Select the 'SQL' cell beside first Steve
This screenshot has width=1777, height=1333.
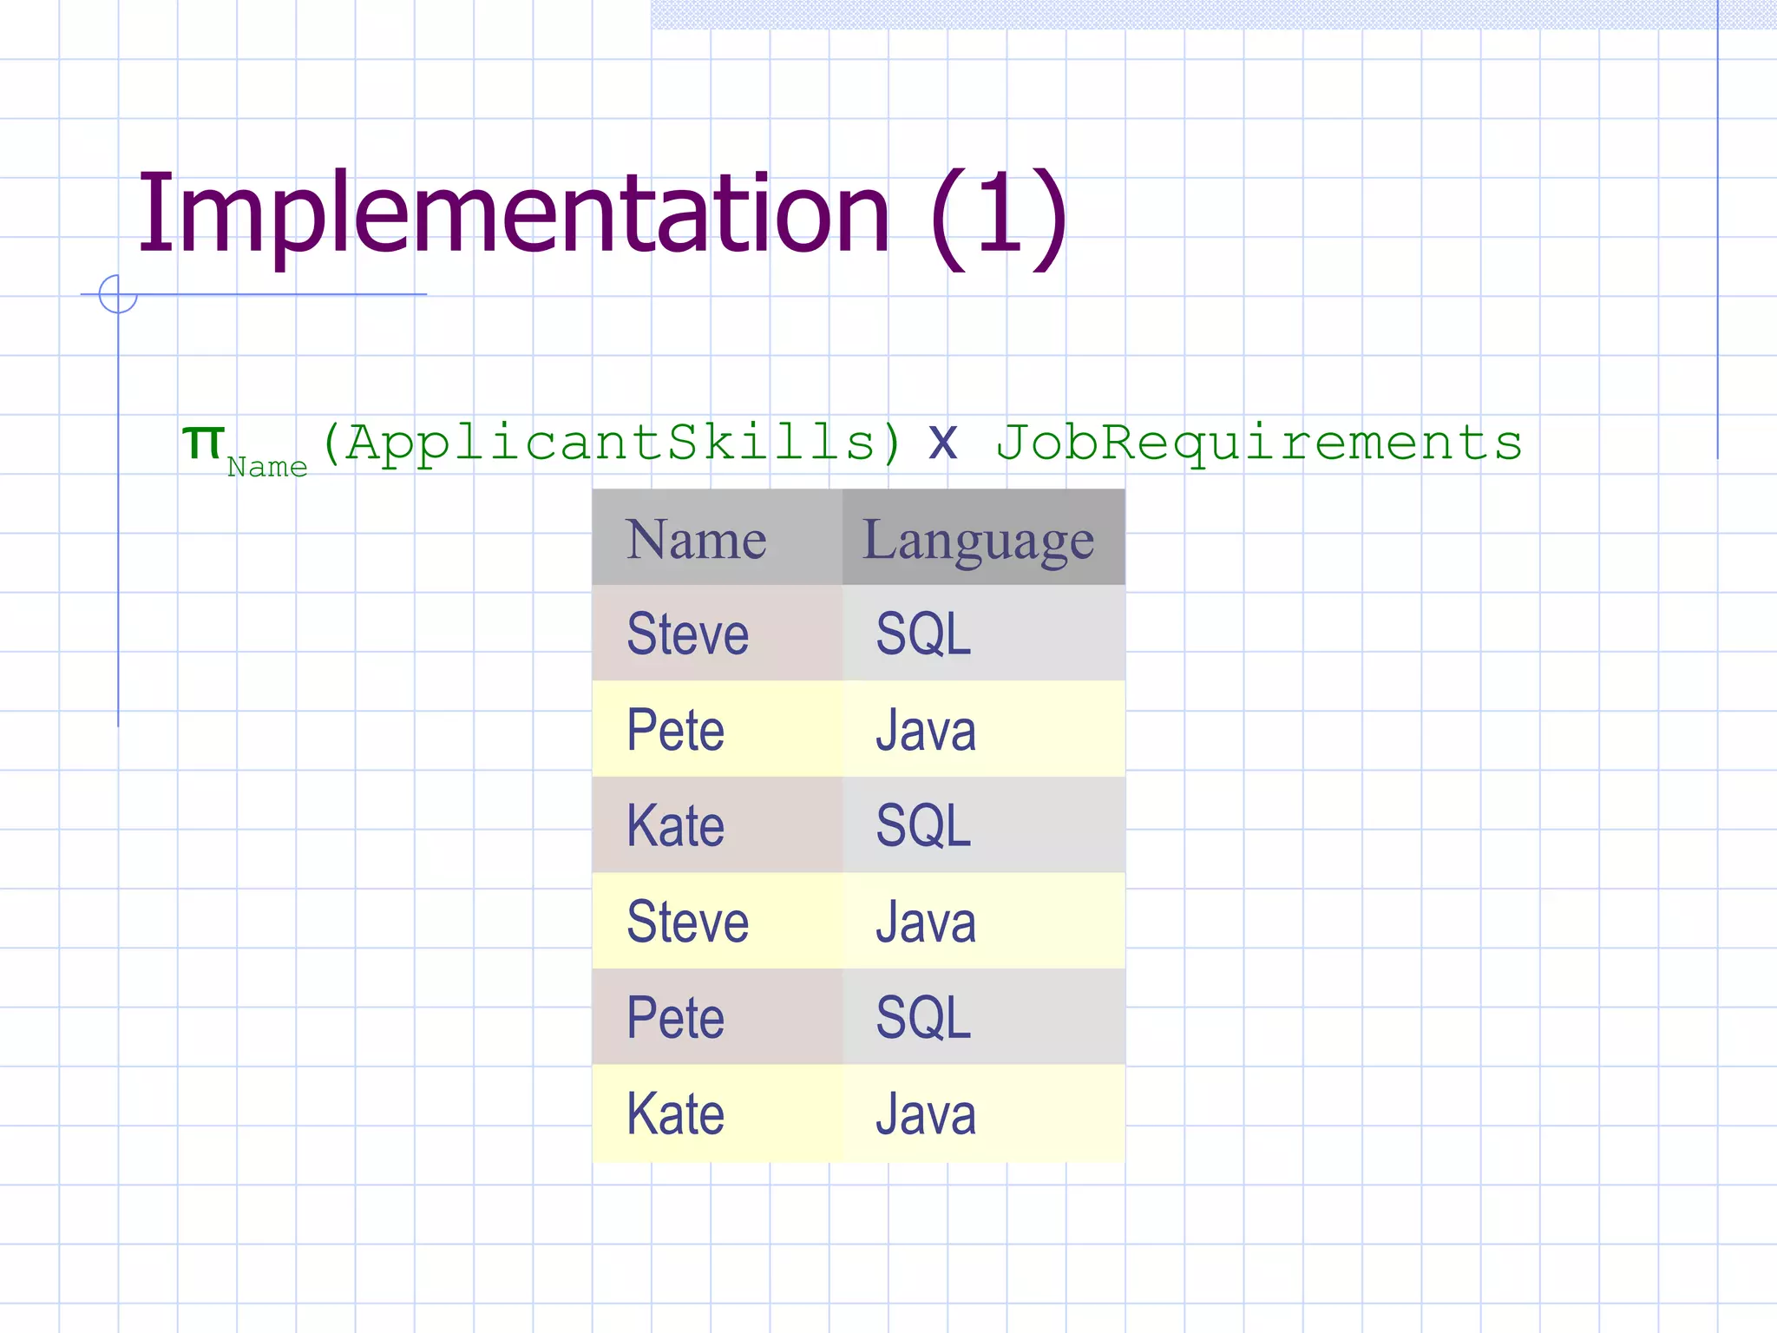click(x=983, y=633)
